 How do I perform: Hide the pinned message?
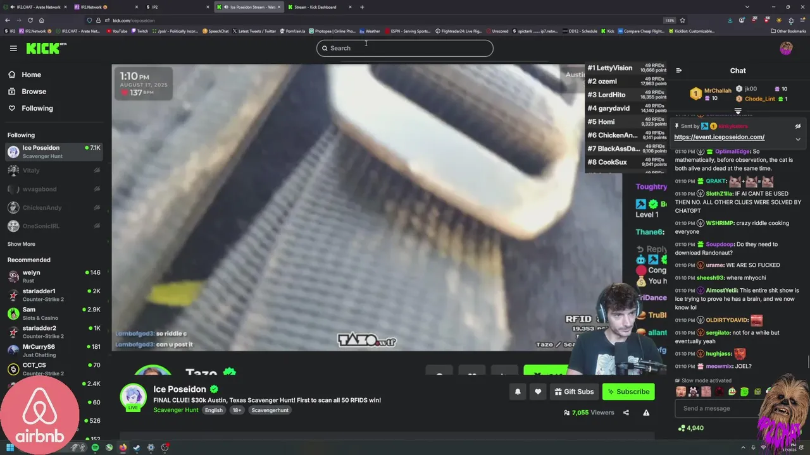[x=798, y=126]
